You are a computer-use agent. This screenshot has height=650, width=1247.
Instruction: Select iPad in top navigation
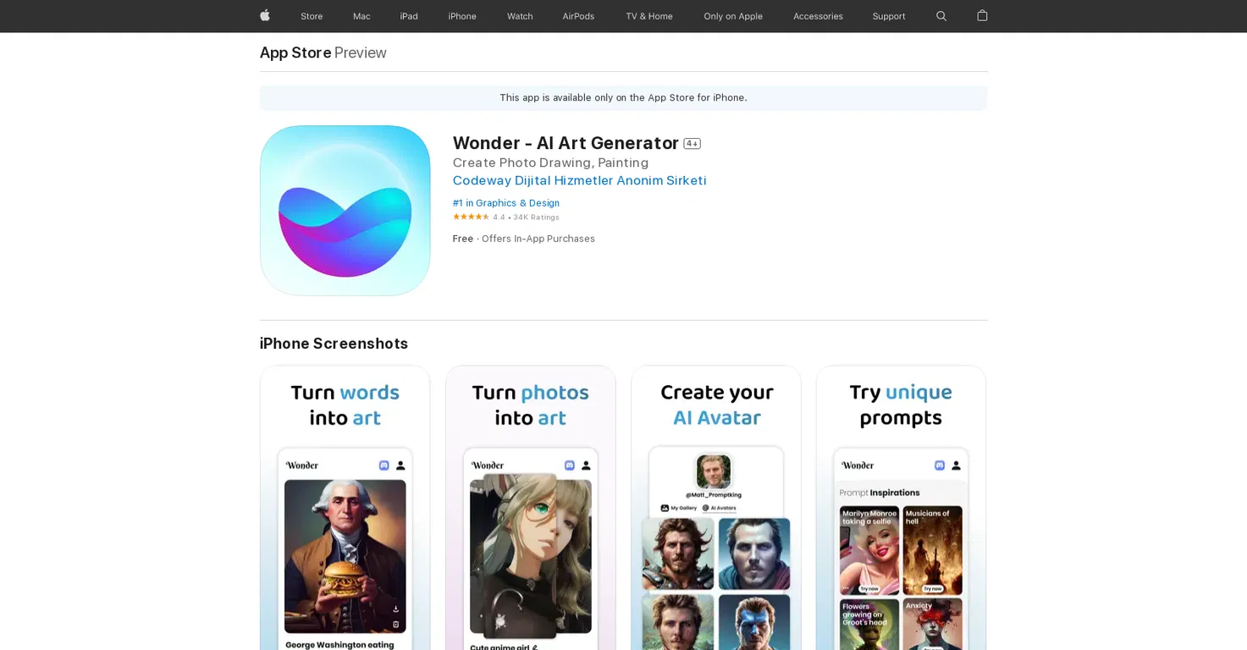409,16
